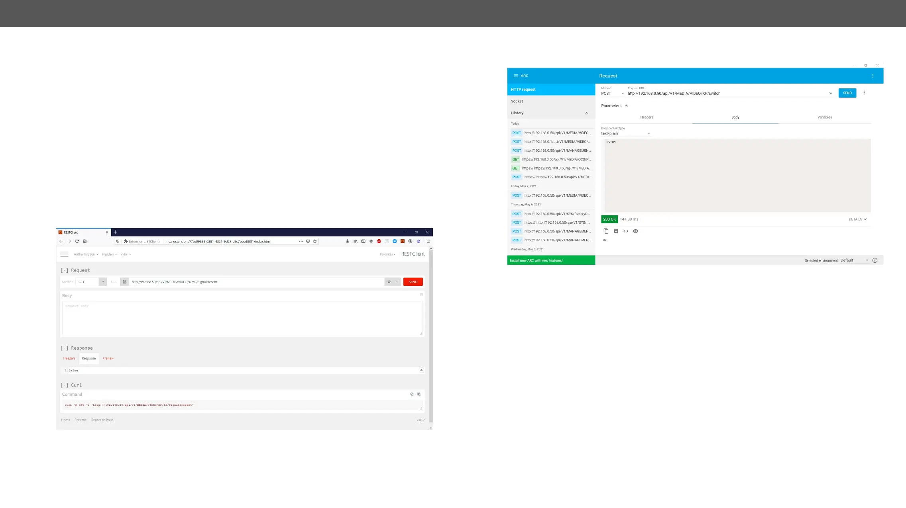Viewport: 906px width, 508px height.
Task: Switch to Headers tab in ARC parameters
Action: click(647, 117)
